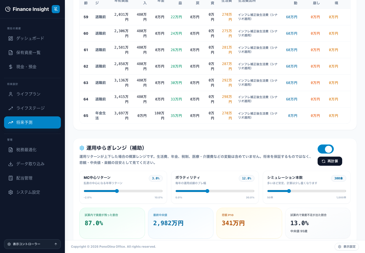The height and width of the screenshot is (253, 365).
Task: Click the calculator icon for 配当管理
Action: point(11,178)
